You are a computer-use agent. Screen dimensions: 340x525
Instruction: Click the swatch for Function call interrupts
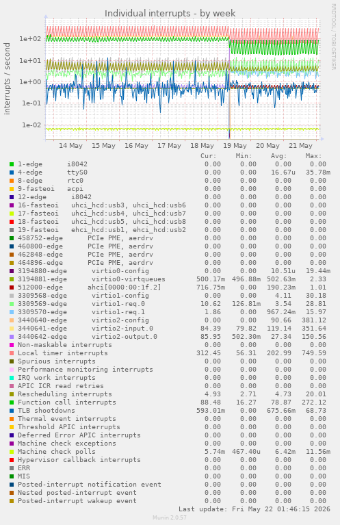(12, 402)
